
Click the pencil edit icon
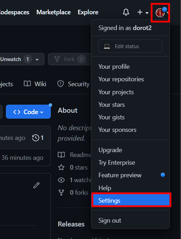(36, 185)
